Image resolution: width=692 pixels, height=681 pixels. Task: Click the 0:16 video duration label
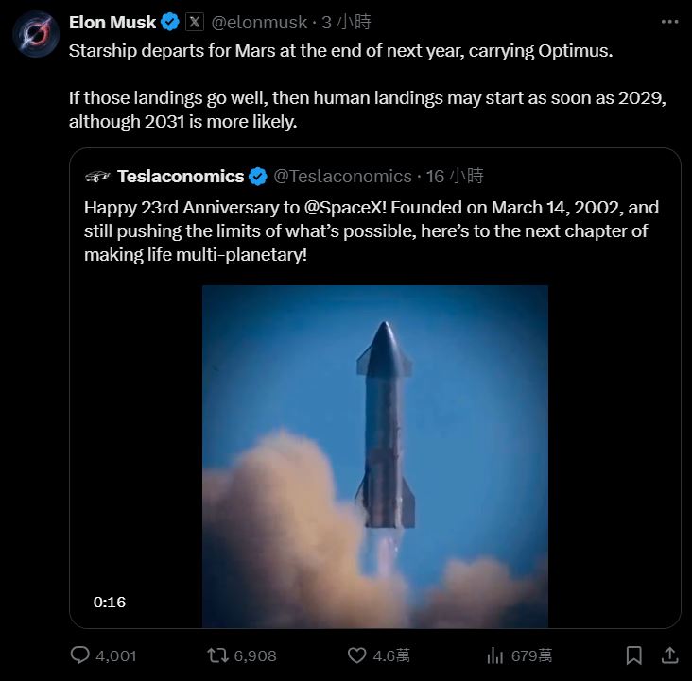110,602
